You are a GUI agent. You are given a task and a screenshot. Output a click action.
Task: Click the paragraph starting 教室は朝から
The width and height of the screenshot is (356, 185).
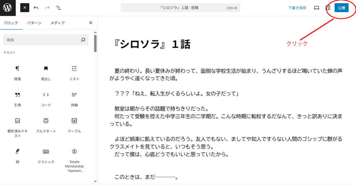(x=226, y=116)
